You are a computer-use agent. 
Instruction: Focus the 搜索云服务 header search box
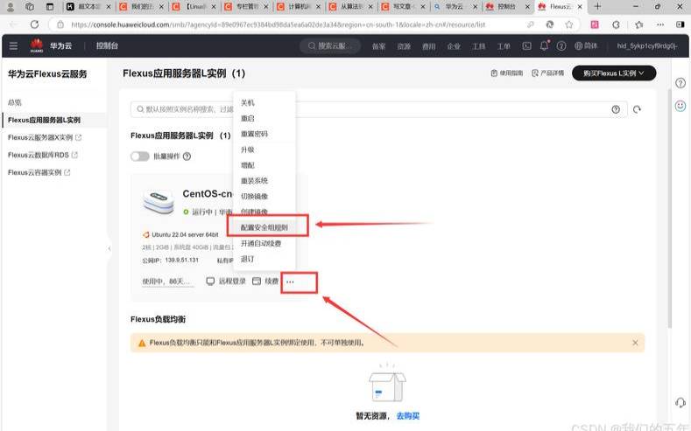(x=330, y=45)
